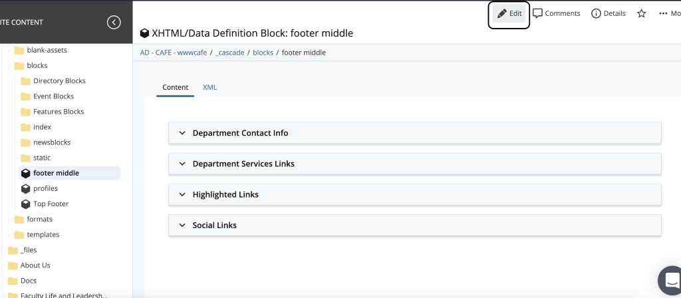Click the blank-assets folder icon
The image size is (681, 298).
(x=19, y=50)
